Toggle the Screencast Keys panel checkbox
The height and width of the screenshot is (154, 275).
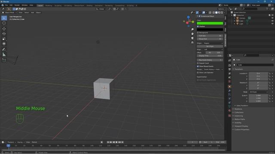click(199, 16)
